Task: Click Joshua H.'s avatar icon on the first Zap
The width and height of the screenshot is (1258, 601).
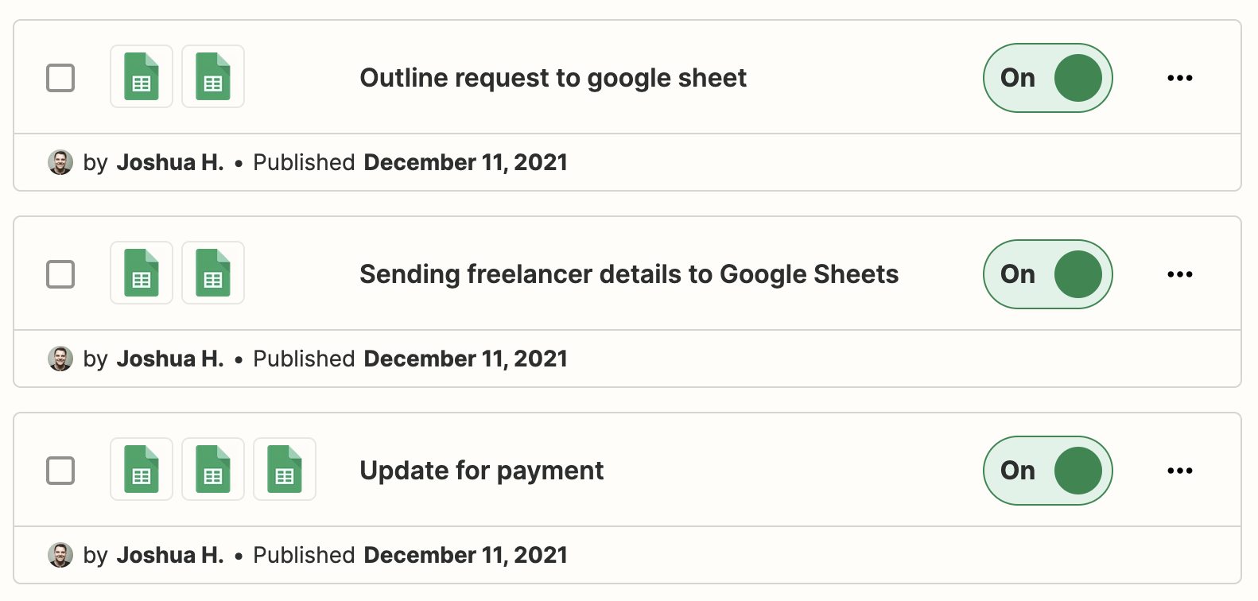Action: (60, 162)
